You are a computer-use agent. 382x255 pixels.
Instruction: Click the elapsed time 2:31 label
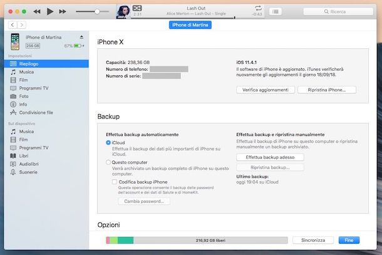(137, 14)
